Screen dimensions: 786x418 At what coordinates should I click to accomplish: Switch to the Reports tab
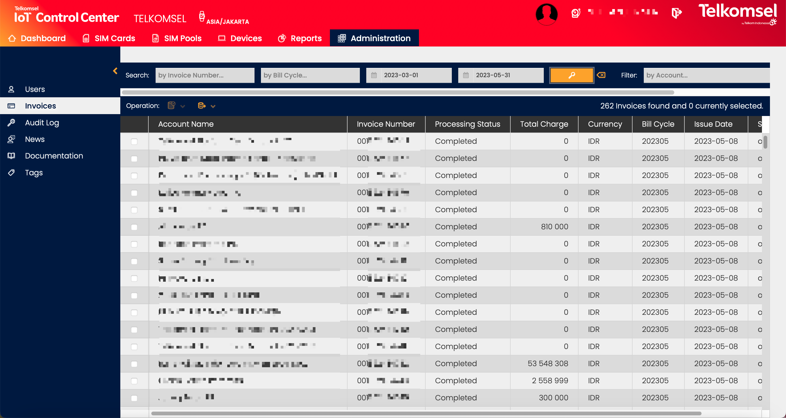300,38
